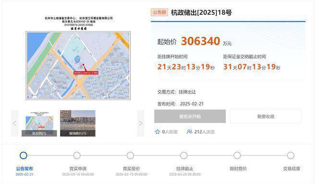317x185 pixels.
Task: Select the 公告发布 timeline circle
Action: 24,155
